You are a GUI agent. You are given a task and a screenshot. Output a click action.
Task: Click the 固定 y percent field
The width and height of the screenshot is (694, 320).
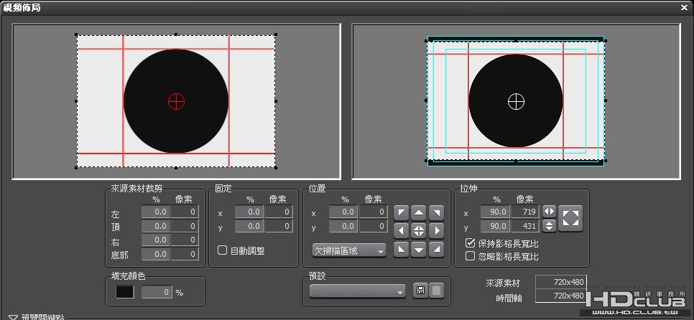[249, 226]
